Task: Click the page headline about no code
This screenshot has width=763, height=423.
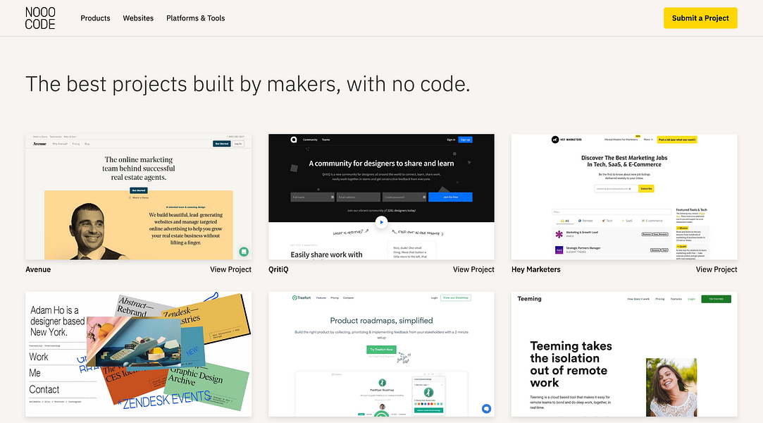Action: click(x=248, y=84)
